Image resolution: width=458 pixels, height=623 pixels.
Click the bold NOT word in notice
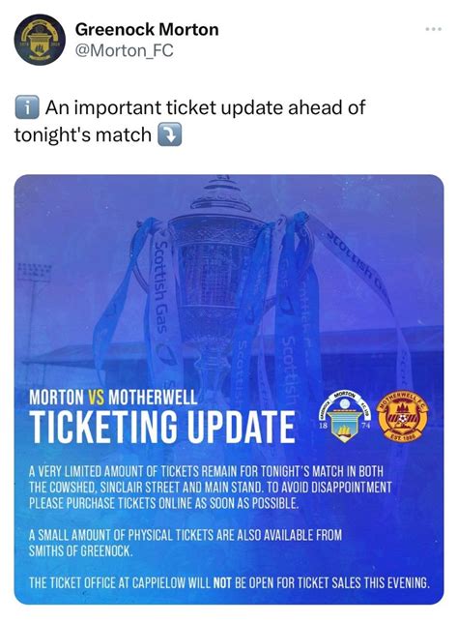click(x=222, y=583)
